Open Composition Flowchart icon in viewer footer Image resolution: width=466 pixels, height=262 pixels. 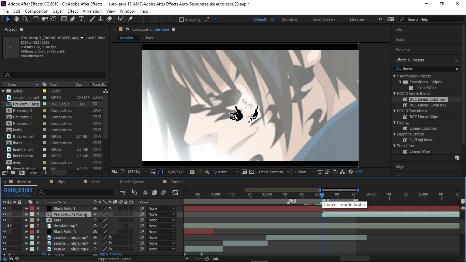pyautogui.click(x=343, y=172)
